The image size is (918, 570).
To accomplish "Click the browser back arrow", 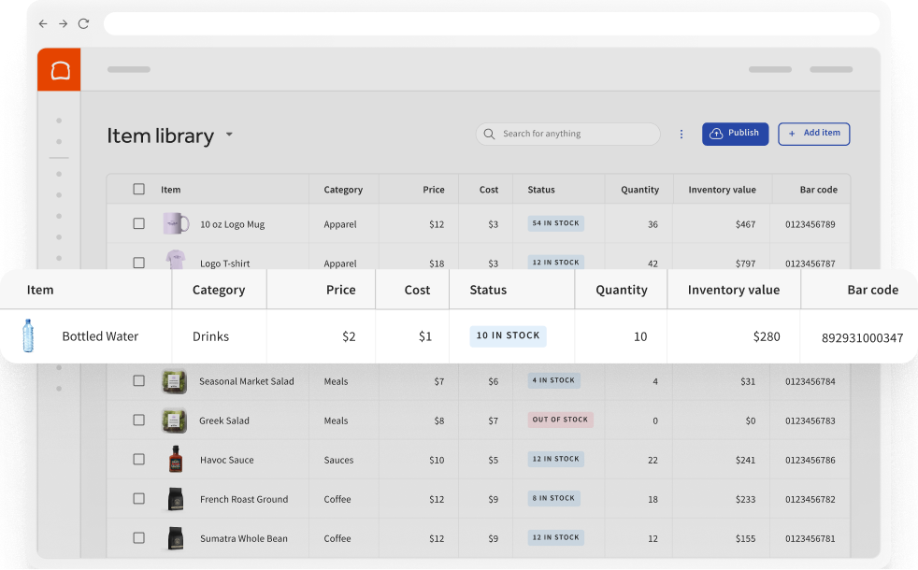I will (43, 24).
